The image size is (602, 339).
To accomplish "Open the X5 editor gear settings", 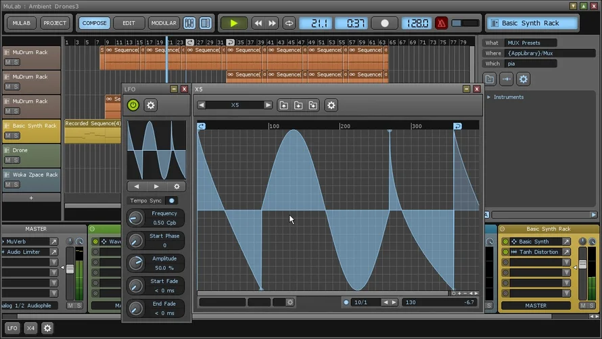I will [x=331, y=105].
